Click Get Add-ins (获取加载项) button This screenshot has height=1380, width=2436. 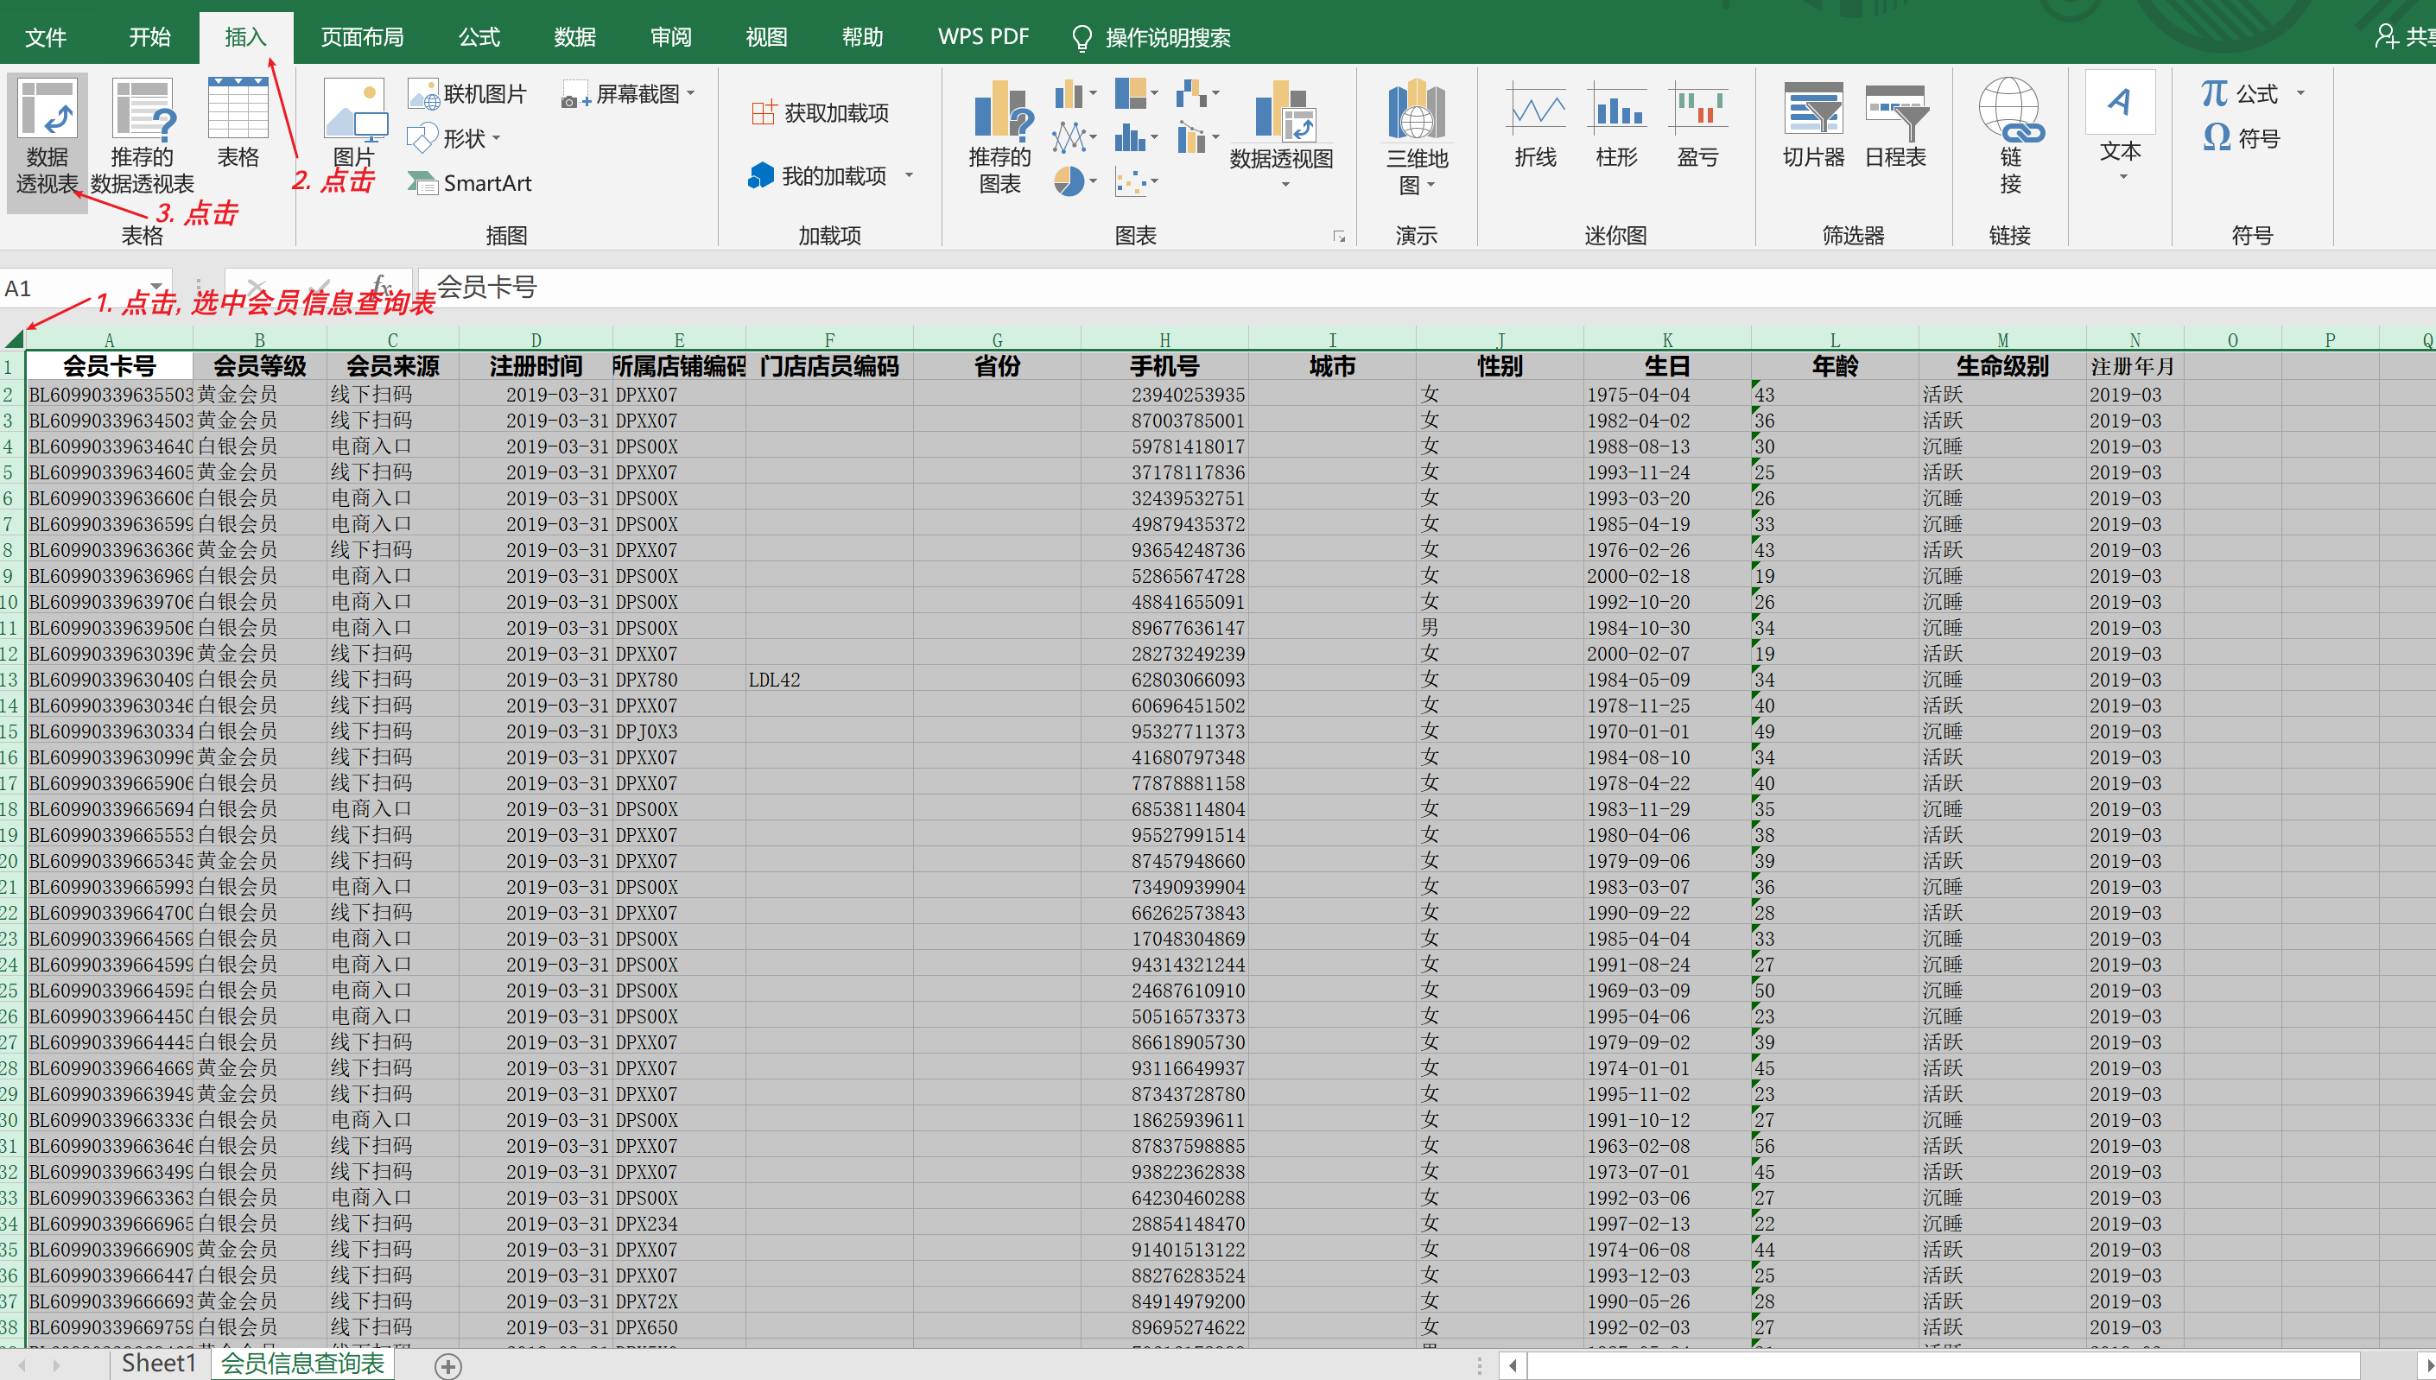pyautogui.click(x=821, y=113)
